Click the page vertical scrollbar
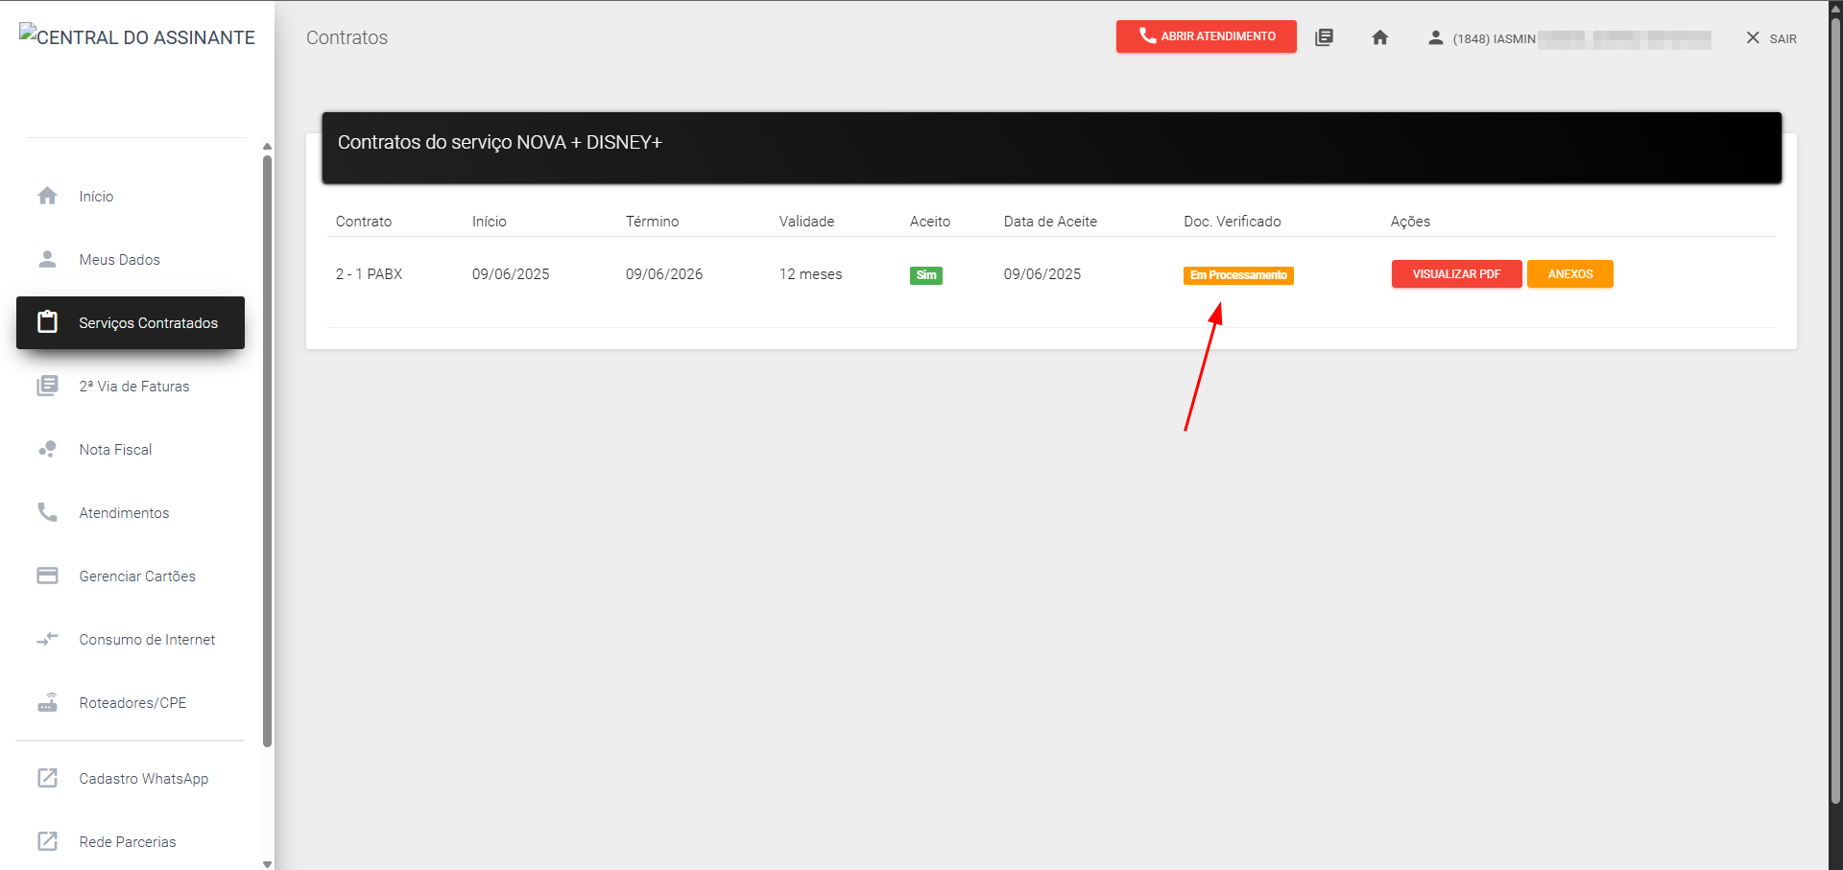The image size is (1843, 870). click(1835, 412)
